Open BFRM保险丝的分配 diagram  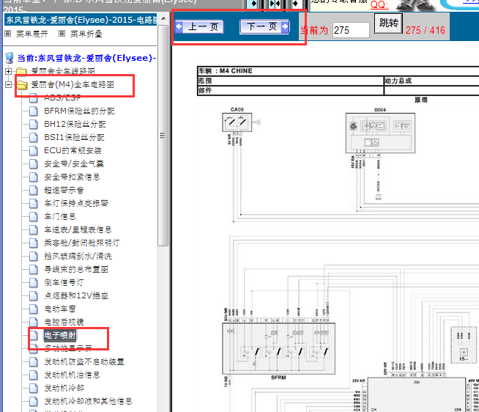(x=79, y=111)
